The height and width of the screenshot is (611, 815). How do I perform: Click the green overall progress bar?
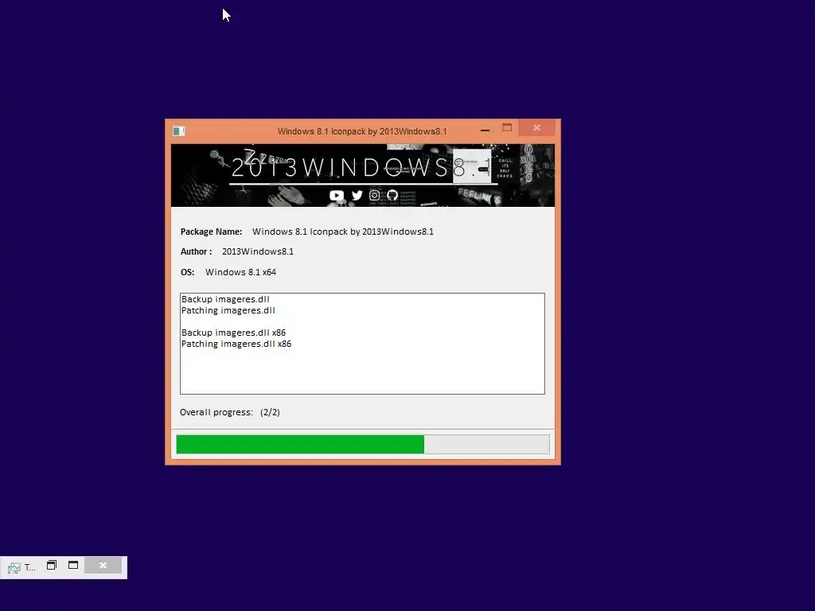pos(363,445)
